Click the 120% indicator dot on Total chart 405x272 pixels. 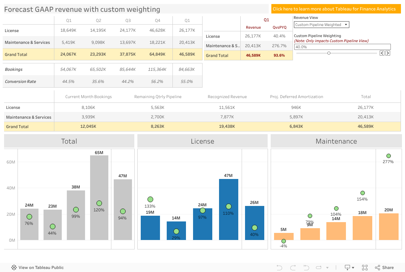tap(99, 203)
